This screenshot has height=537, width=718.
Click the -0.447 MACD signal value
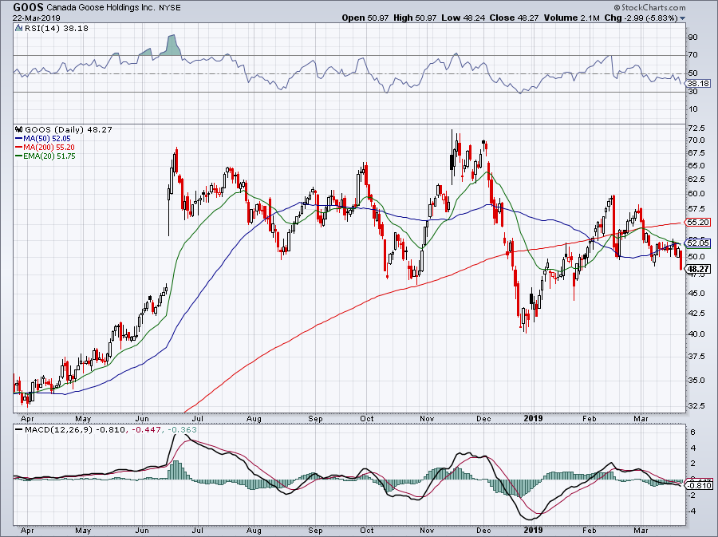146,429
